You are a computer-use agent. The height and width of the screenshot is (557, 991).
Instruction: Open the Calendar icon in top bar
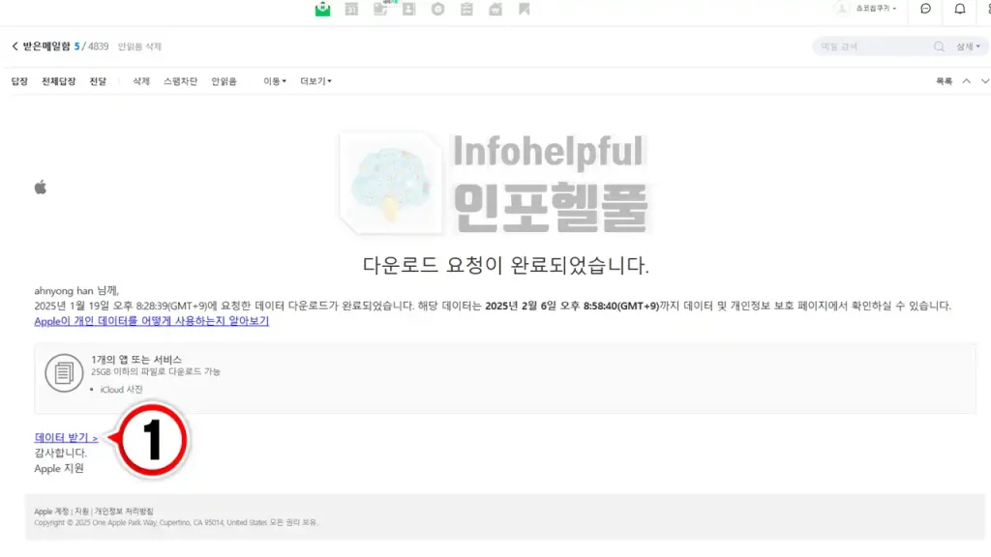(x=351, y=9)
